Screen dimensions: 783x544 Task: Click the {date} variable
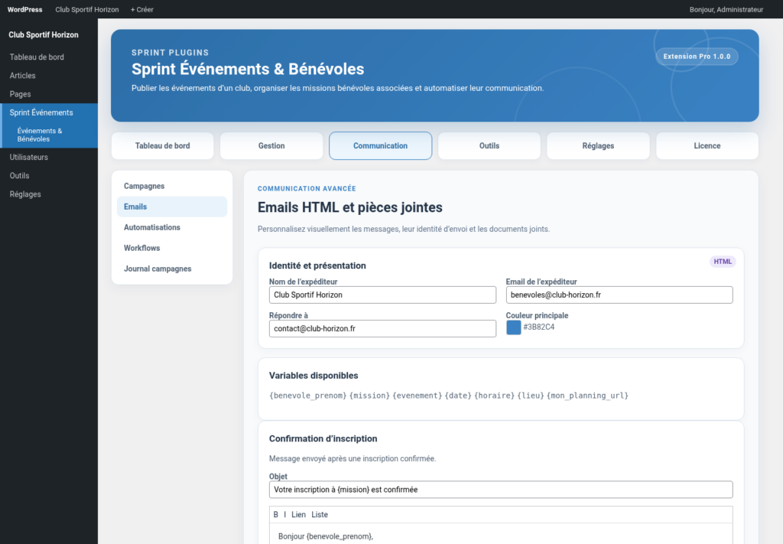[458, 396]
